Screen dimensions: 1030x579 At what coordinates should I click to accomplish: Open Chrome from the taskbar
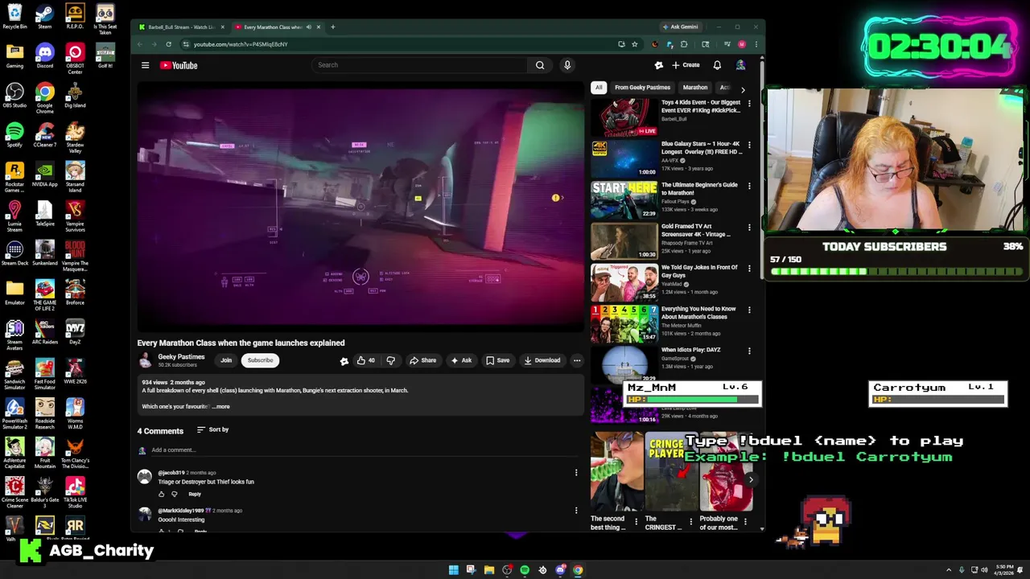click(x=578, y=570)
